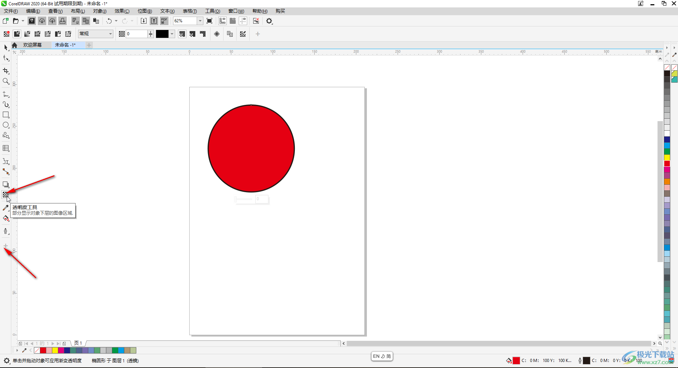
Task: Select the Crop tool
Action: click(x=6, y=71)
